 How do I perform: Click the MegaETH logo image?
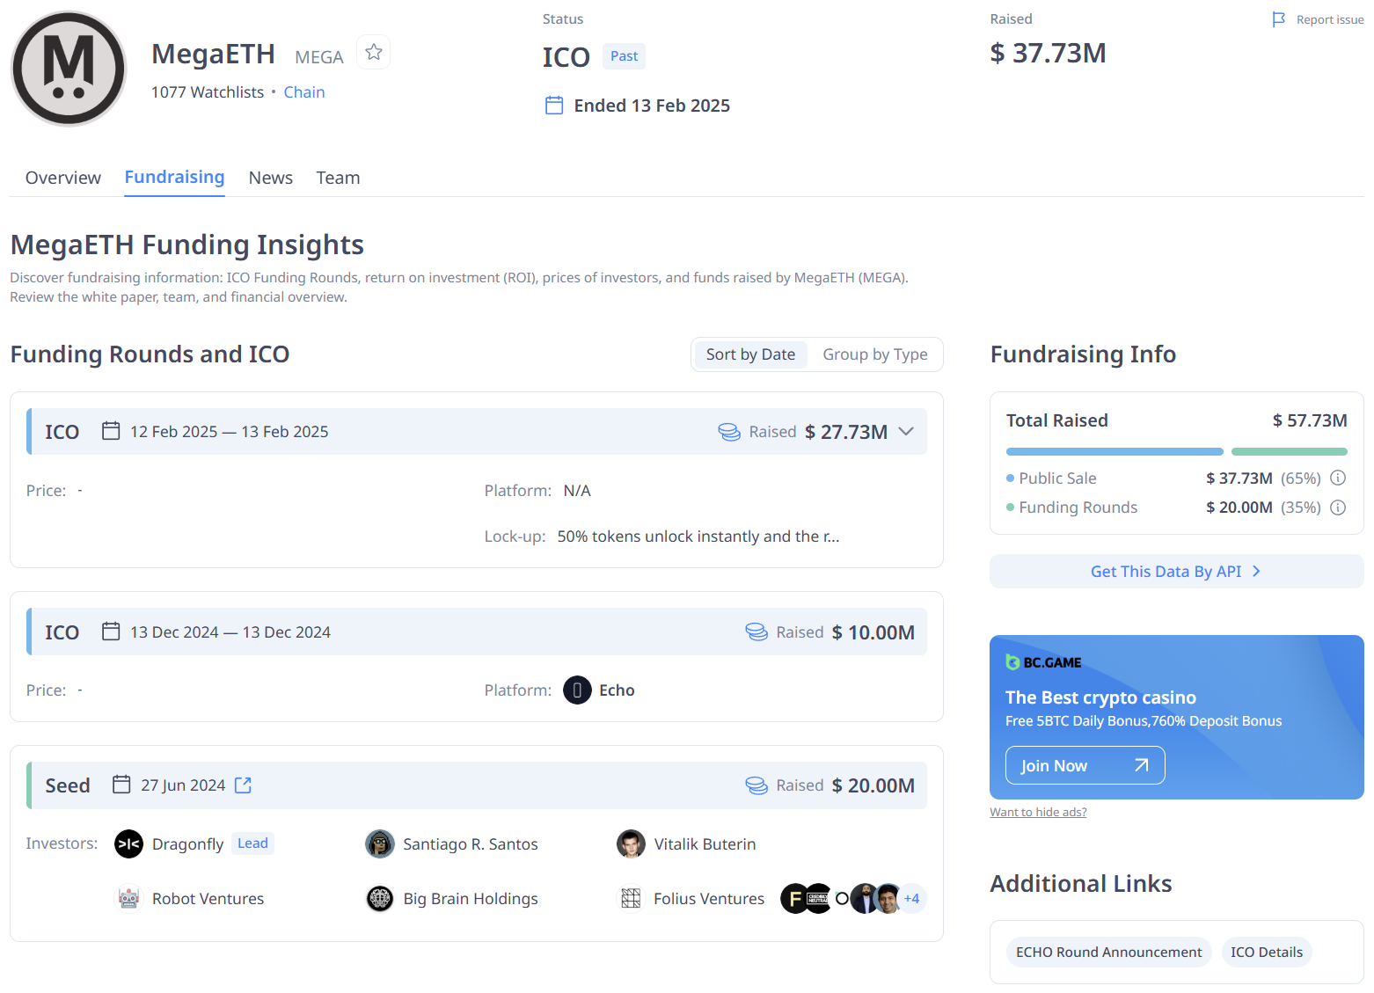[x=69, y=69]
